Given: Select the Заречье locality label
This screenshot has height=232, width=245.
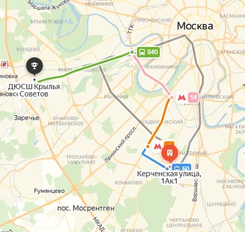Looking at the screenshot, I should point(27,118).
